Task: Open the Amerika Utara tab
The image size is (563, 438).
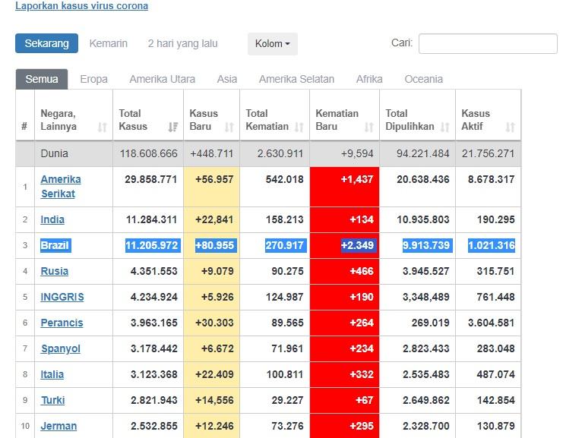Action: click(162, 79)
